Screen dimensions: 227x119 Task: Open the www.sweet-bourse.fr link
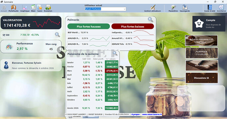[152, 114]
